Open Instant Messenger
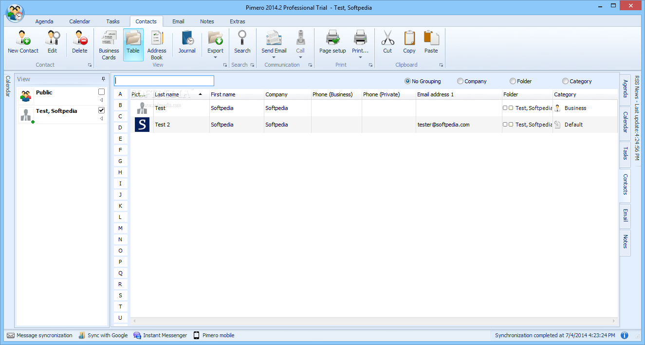The image size is (645, 345). (160, 335)
